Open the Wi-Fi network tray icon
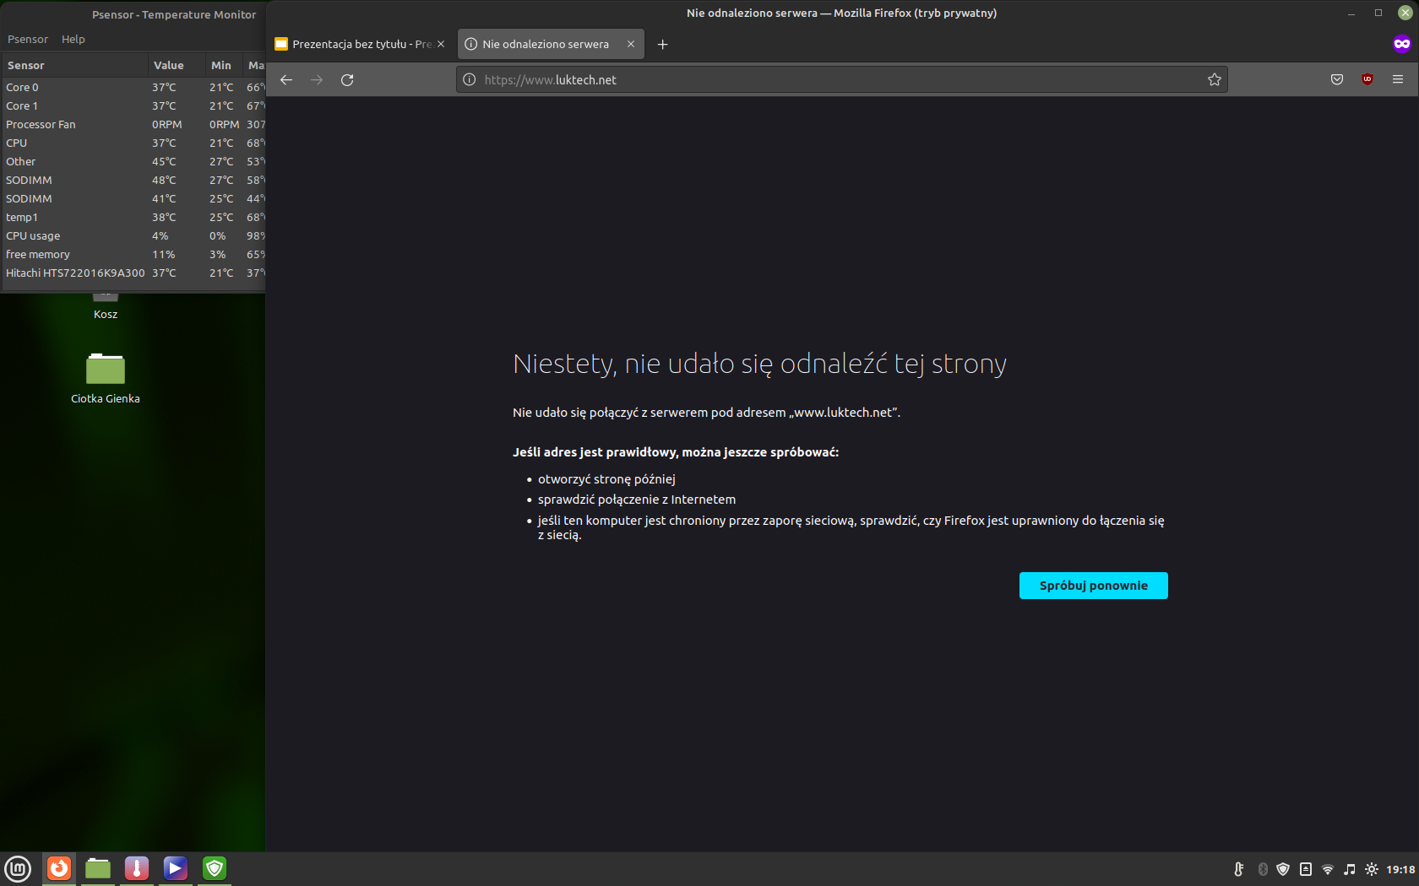The width and height of the screenshot is (1419, 886). coord(1328,869)
